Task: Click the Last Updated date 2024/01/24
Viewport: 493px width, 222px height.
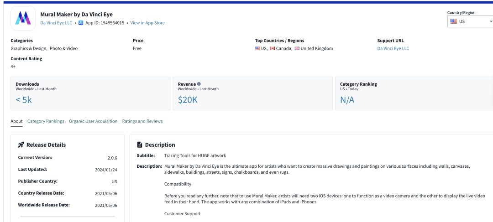Action: coord(106,170)
